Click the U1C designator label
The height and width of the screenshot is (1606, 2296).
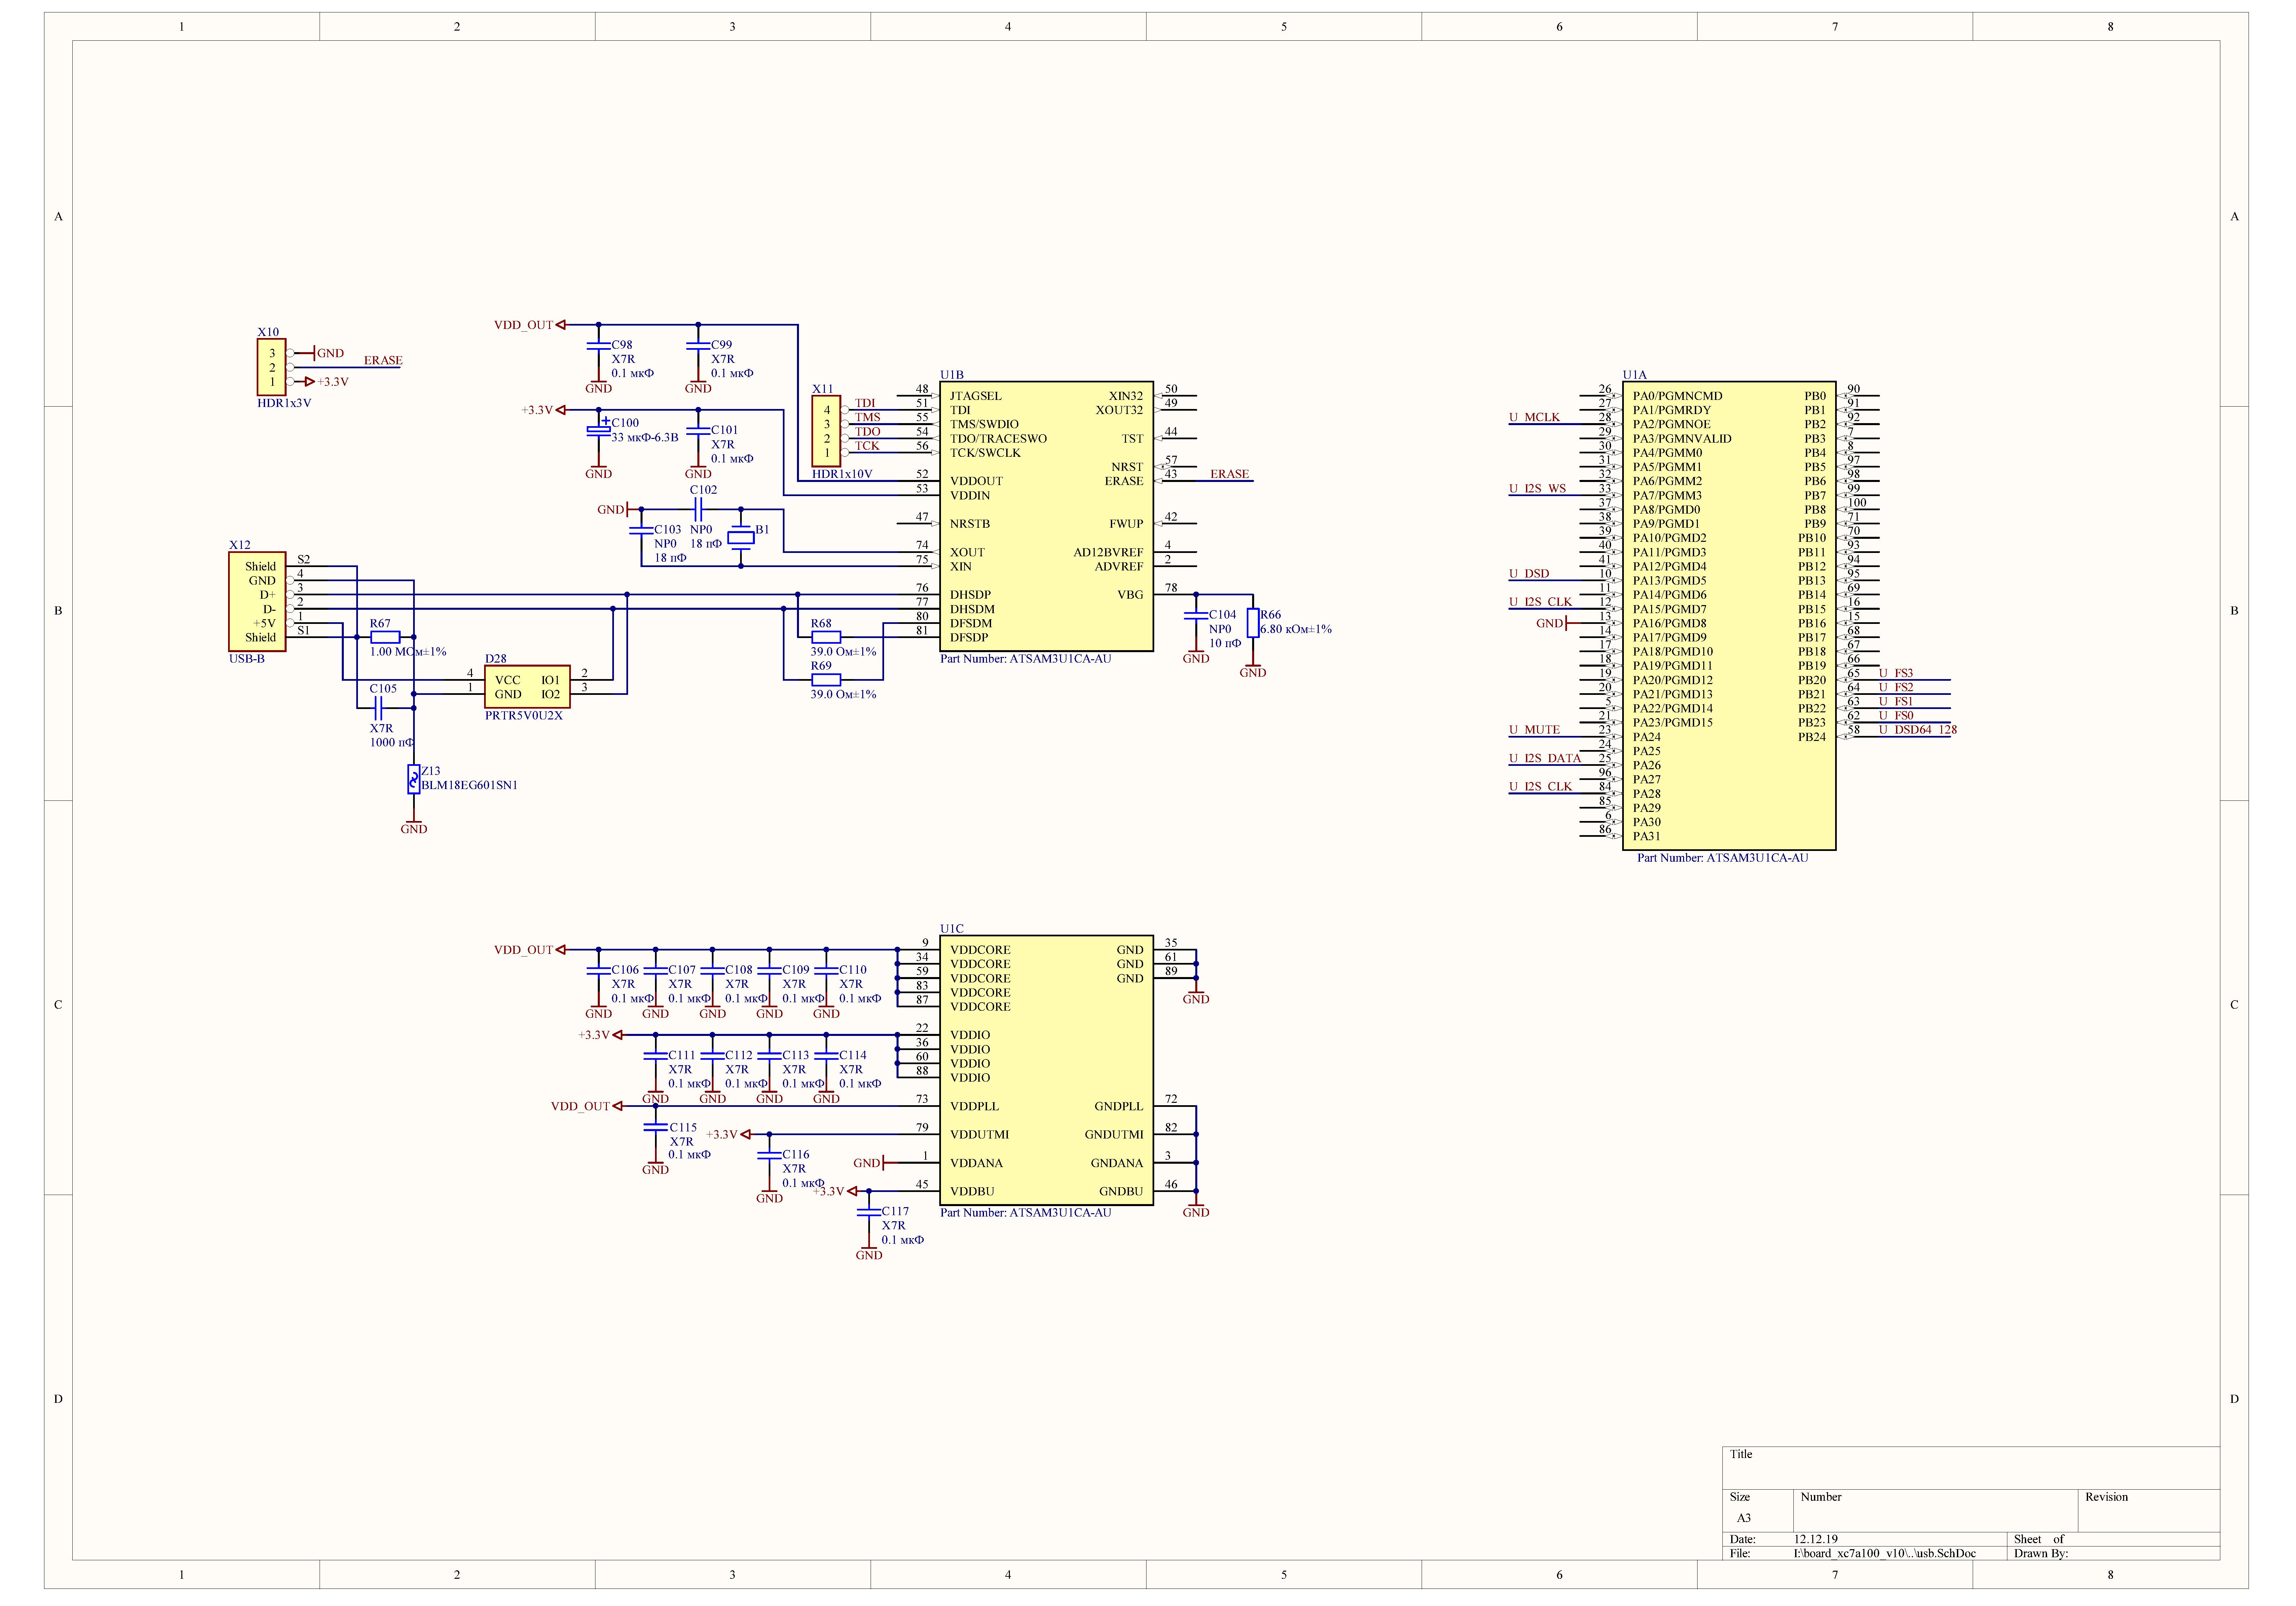tap(952, 929)
